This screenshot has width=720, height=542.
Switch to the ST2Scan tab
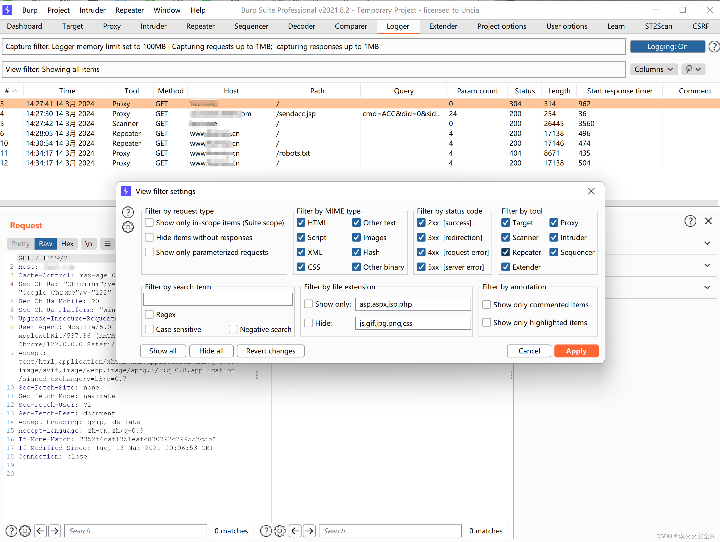pos(658,26)
